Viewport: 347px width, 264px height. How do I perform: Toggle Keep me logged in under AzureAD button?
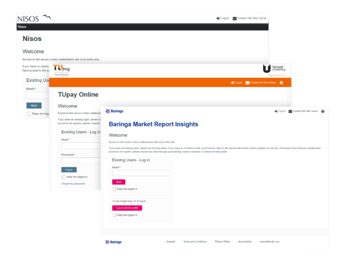[x=114, y=215]
